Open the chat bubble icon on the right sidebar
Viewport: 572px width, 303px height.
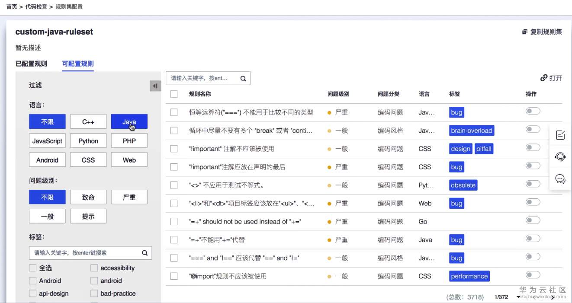560,179
